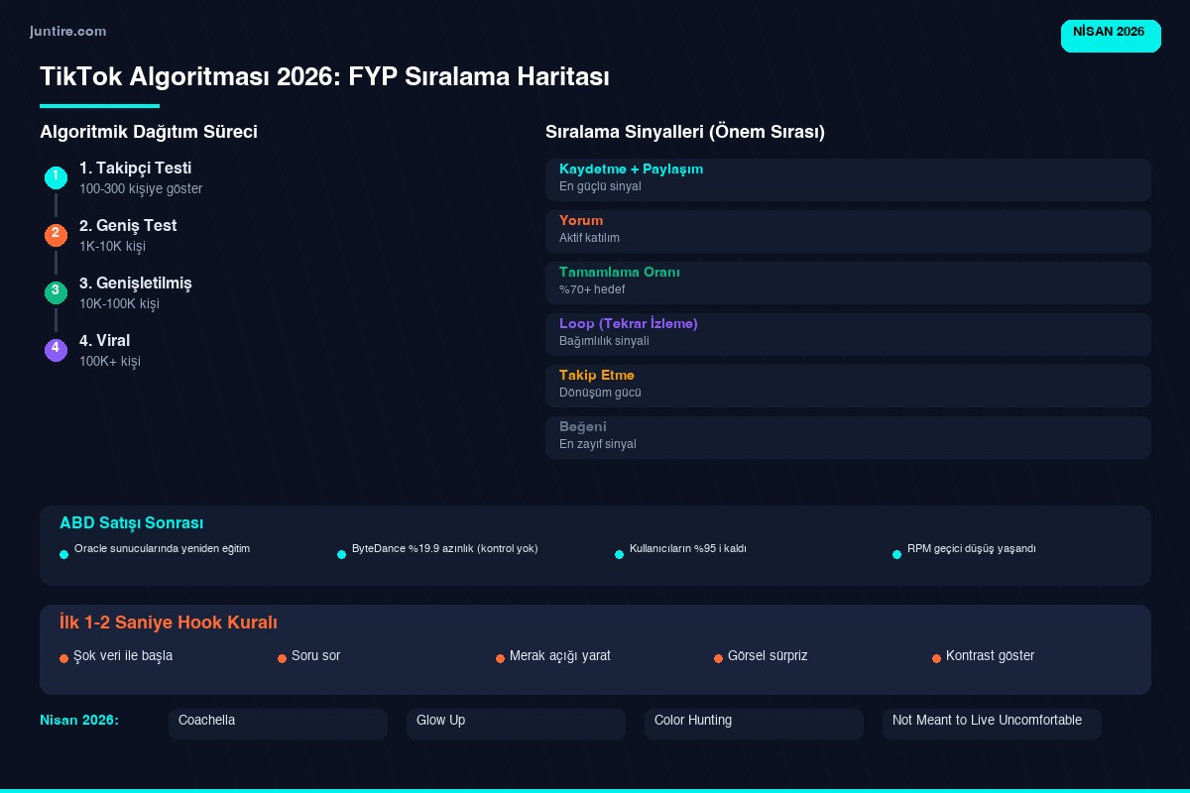The width and height of the screenshot is (1190, 793).
Task: Open the Yorum signal card
Action: (x=848, y=231)
